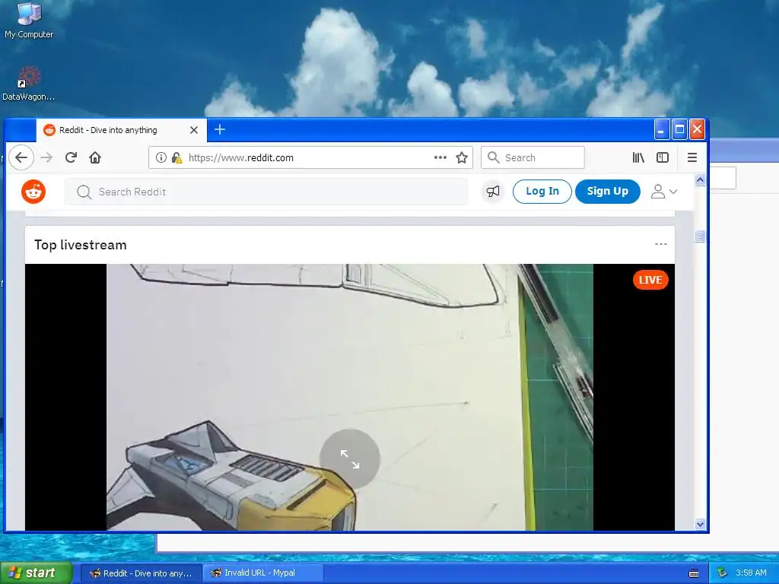Maximize the Reddit browser window
This screenshot has width=779, height=584.
click(679, 129)
